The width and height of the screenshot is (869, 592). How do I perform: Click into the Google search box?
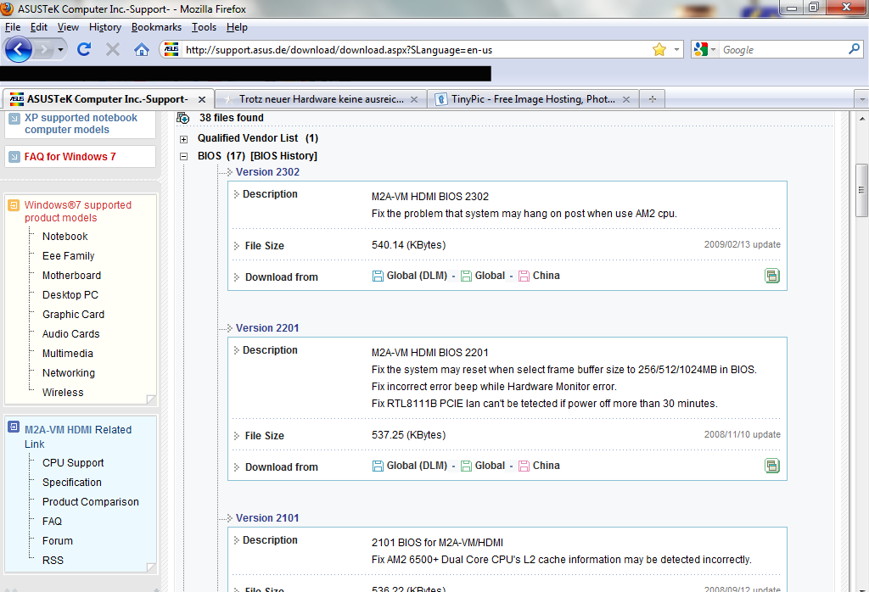coord(782,50)
